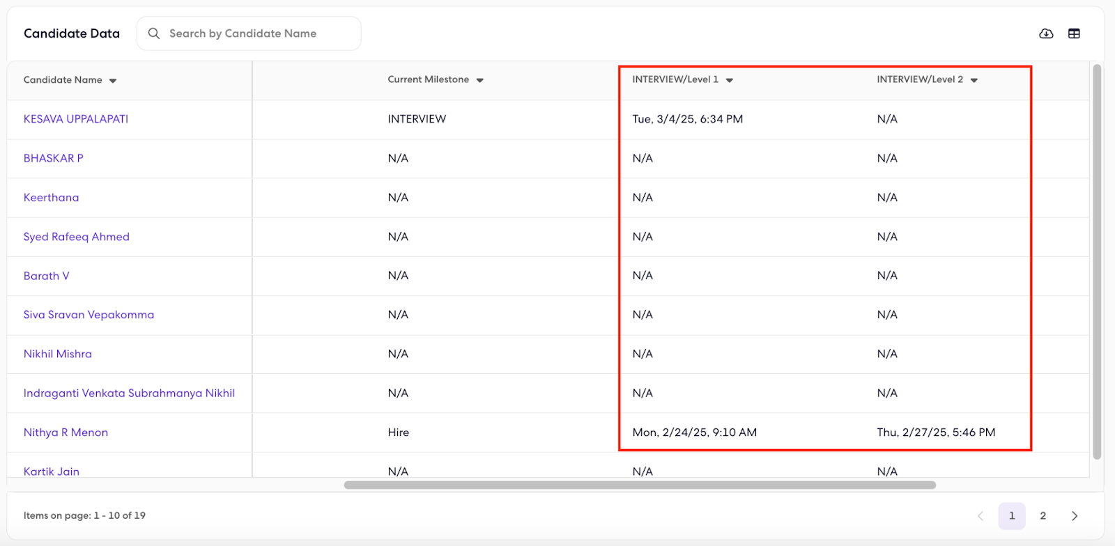The image size is (1115, 546).
Task: Click the INTERVIEW/Level 1 header text
Action: click(x=675, y=79)
